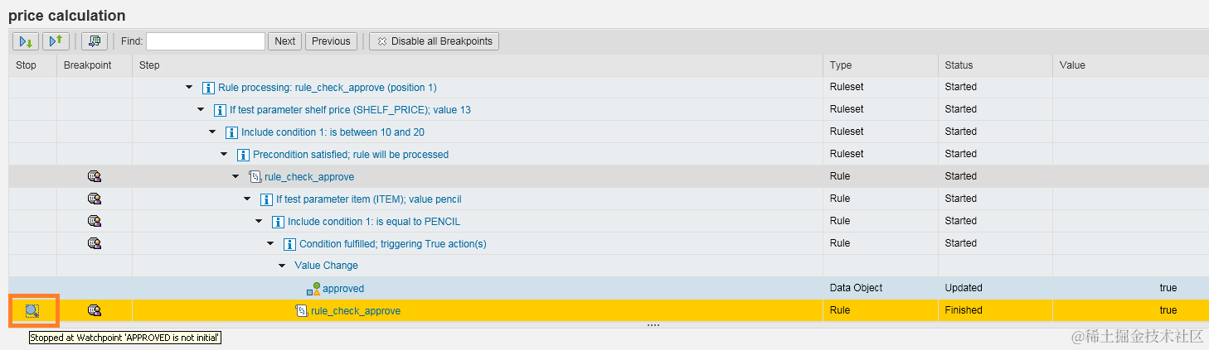Image resolution: width=1209 pixels, height=350 pixels.
Task: Click info icon beside 'Condition fulfilled; triggering True action(s)'
Action: click(x=290, y=244)
